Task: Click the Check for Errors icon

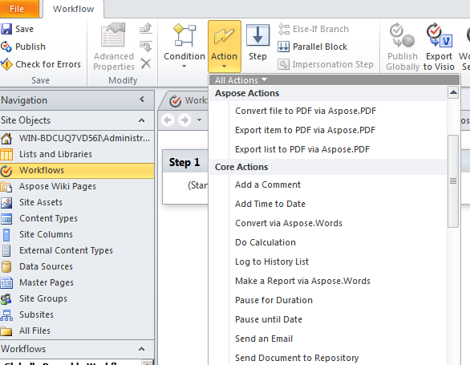Action: [x=6, y=64]
